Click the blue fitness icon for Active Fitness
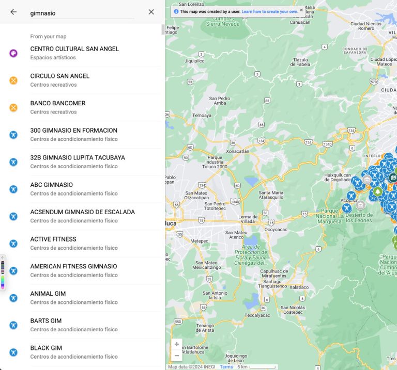The height and width of the screenshot is (370, 397). point(13,244)
